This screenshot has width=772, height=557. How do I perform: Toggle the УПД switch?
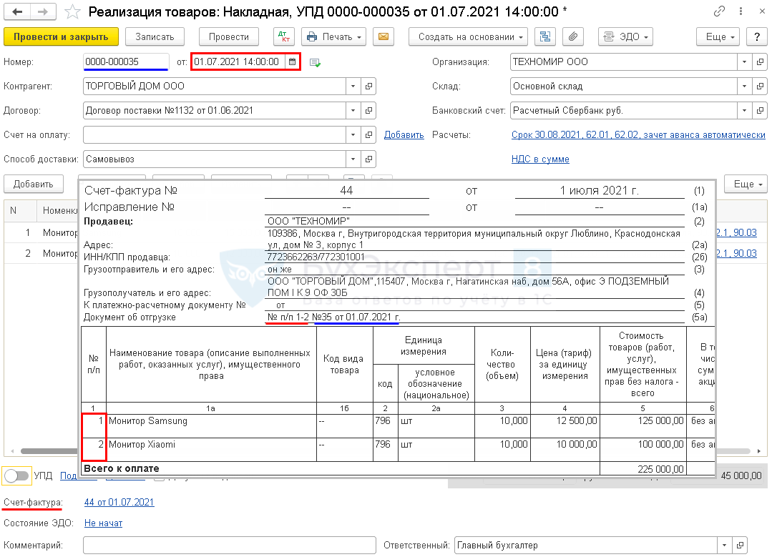click(16, 475)
